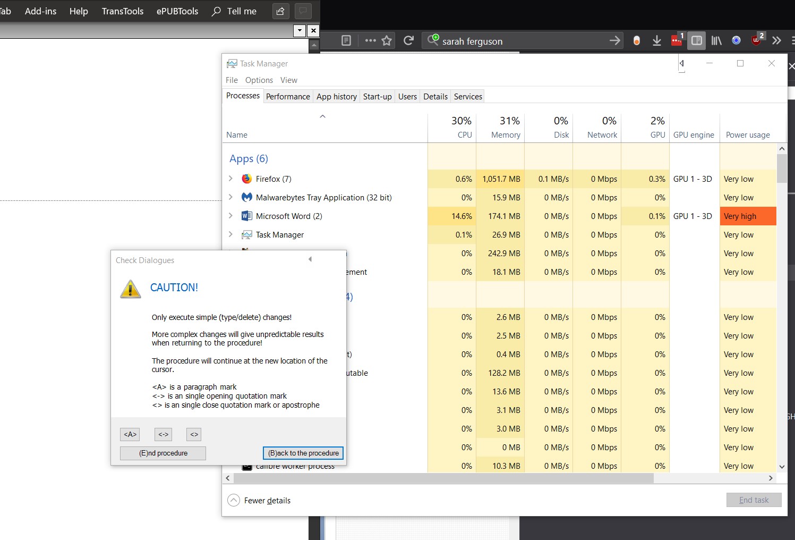Click the Tell me search in Word
The height and width of the screenshot is (540, 795).
[x=234, y=11]
